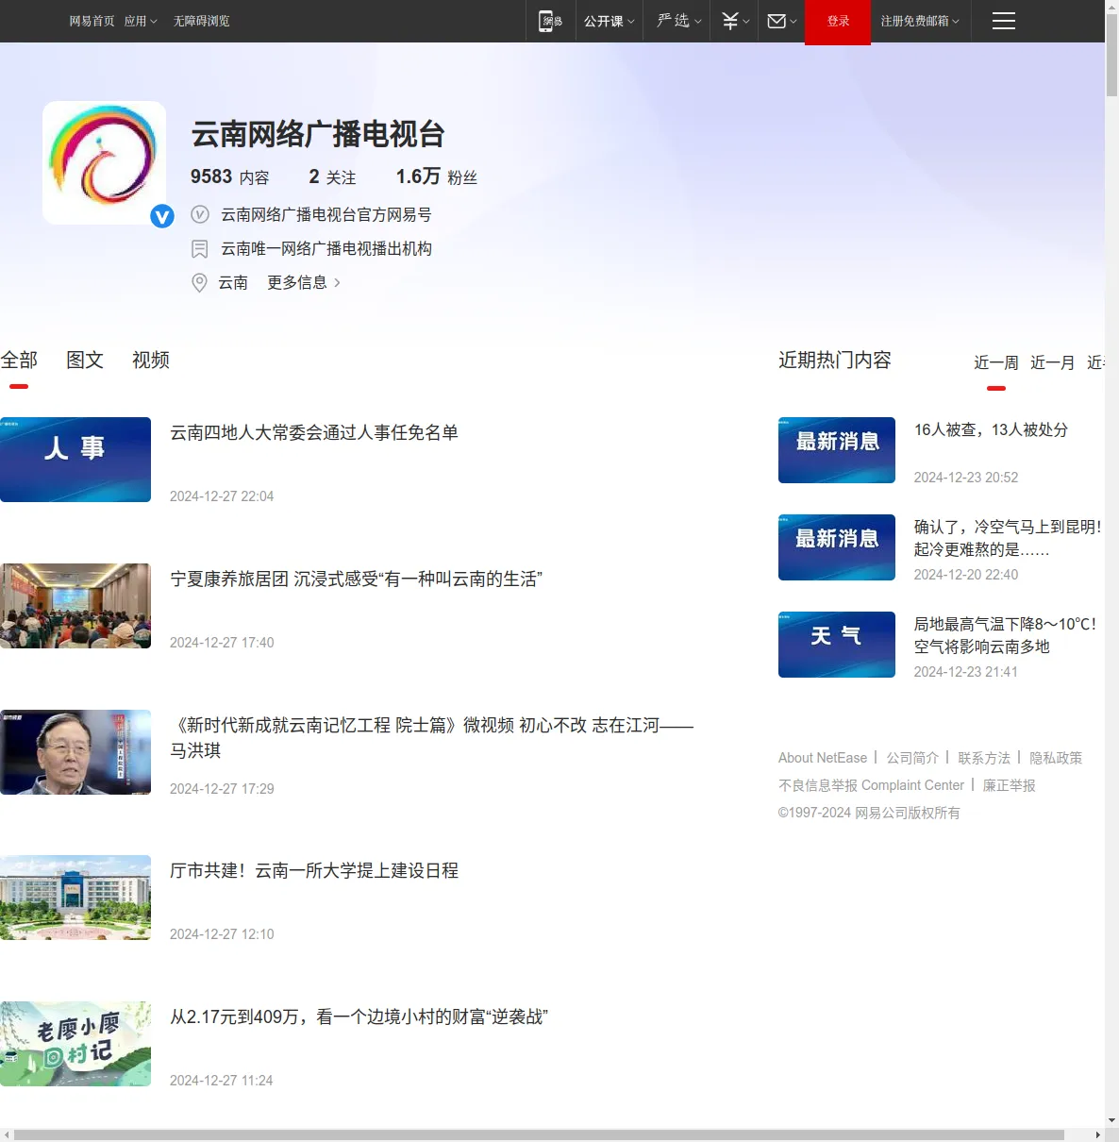Open hot article 16人被查，13人被处分
This screenshot has width=1119, height=1142.
pyautogui.click(x=991, y=429)
